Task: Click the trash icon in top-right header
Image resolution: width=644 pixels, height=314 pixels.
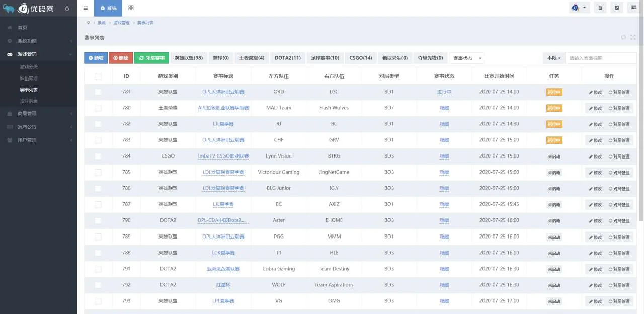Action: 600,8
